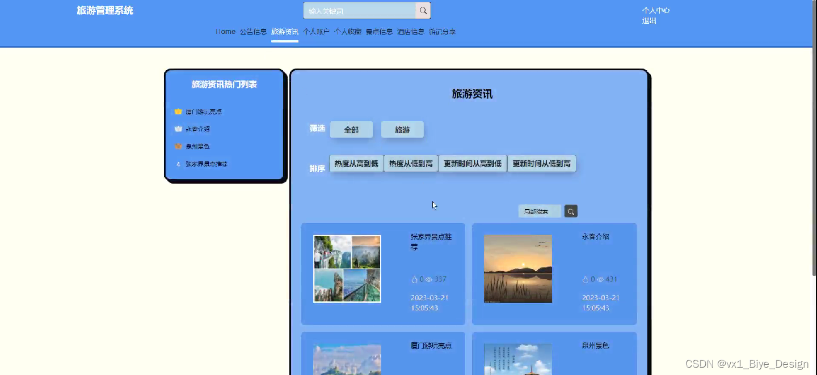Navigate to 酒店信息 page

411,32
